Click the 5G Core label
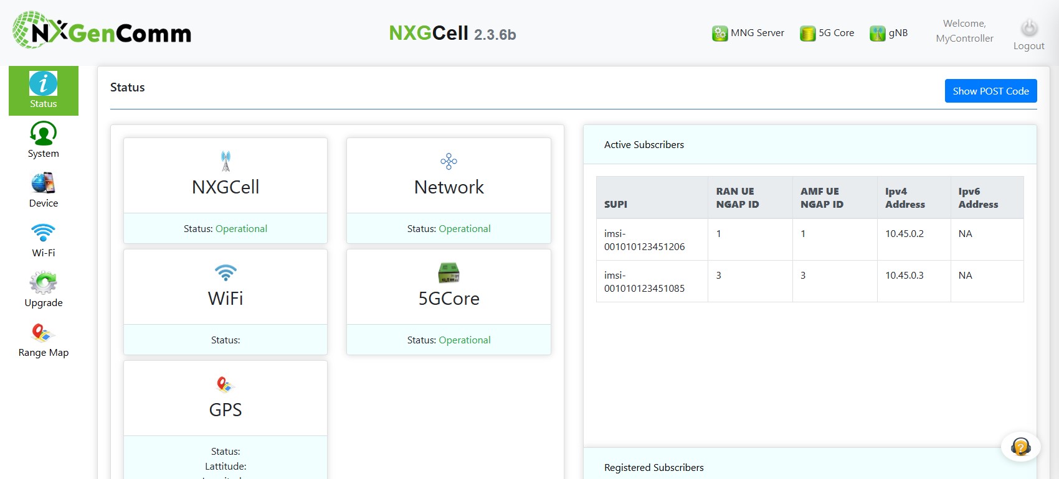Image resolution: width=1059 pixels, height=479 pixels. (x=836, y=33)
